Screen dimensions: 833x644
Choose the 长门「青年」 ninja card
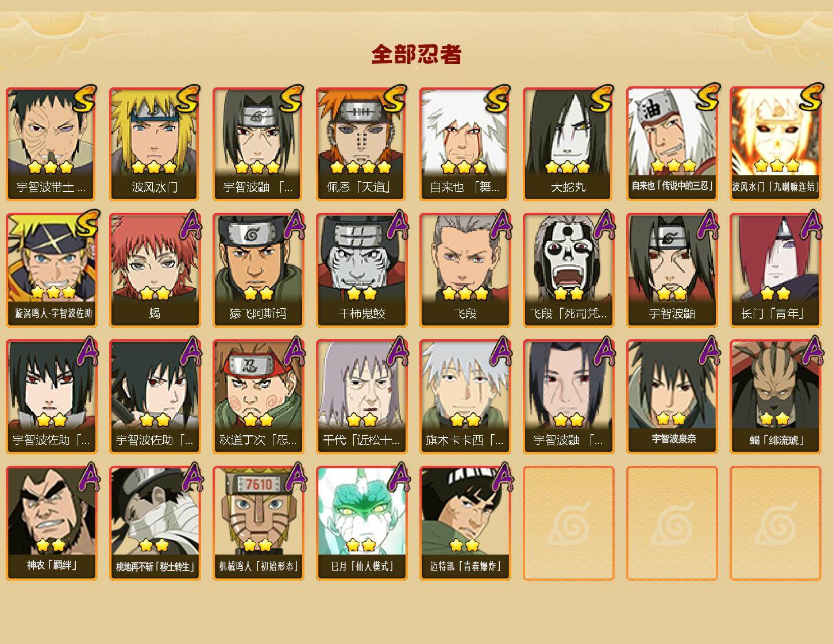(776, 270)
